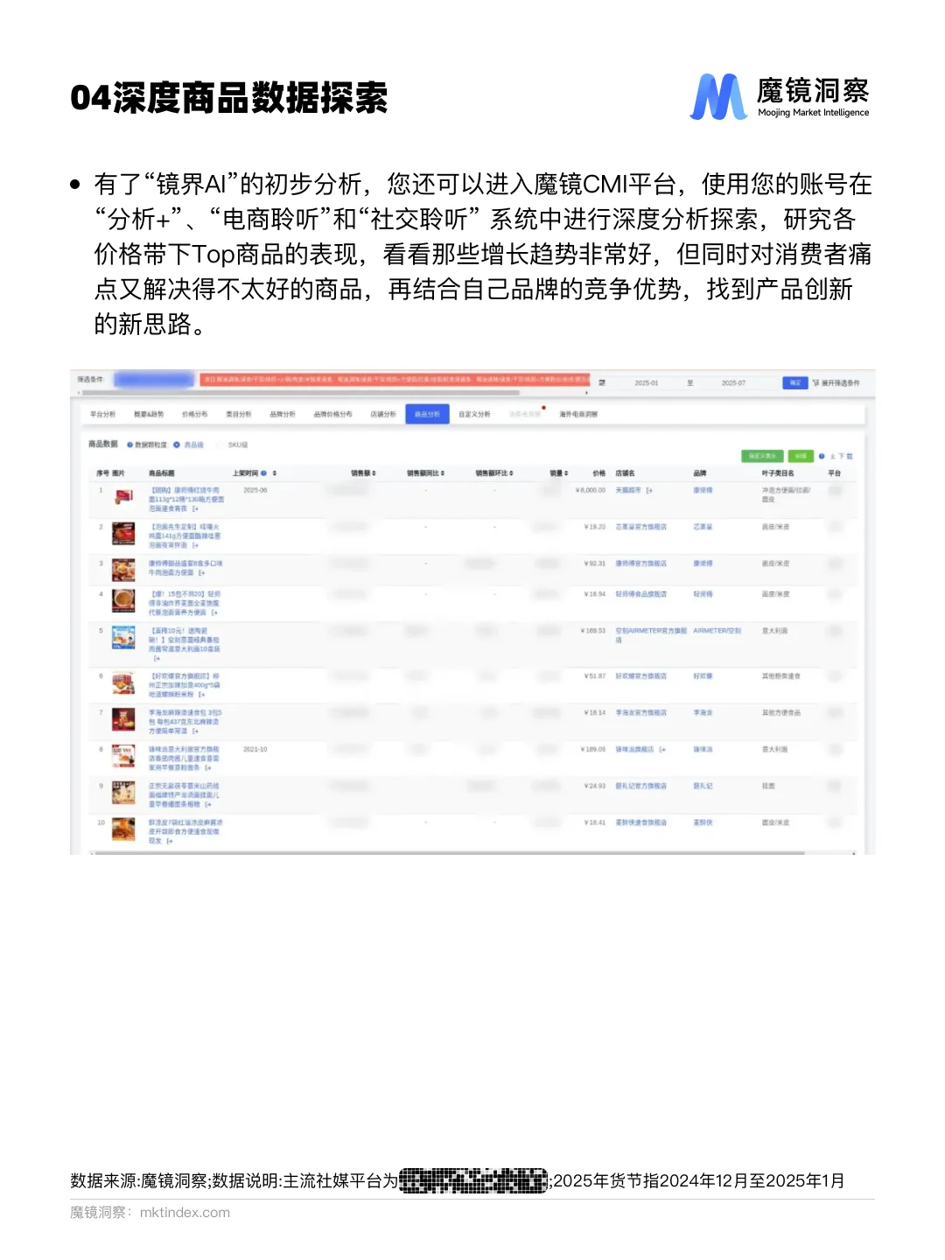Click the external link icon after 臻味选旗舰店
This screenshot has width=945, height=1260.
[662, 750]
